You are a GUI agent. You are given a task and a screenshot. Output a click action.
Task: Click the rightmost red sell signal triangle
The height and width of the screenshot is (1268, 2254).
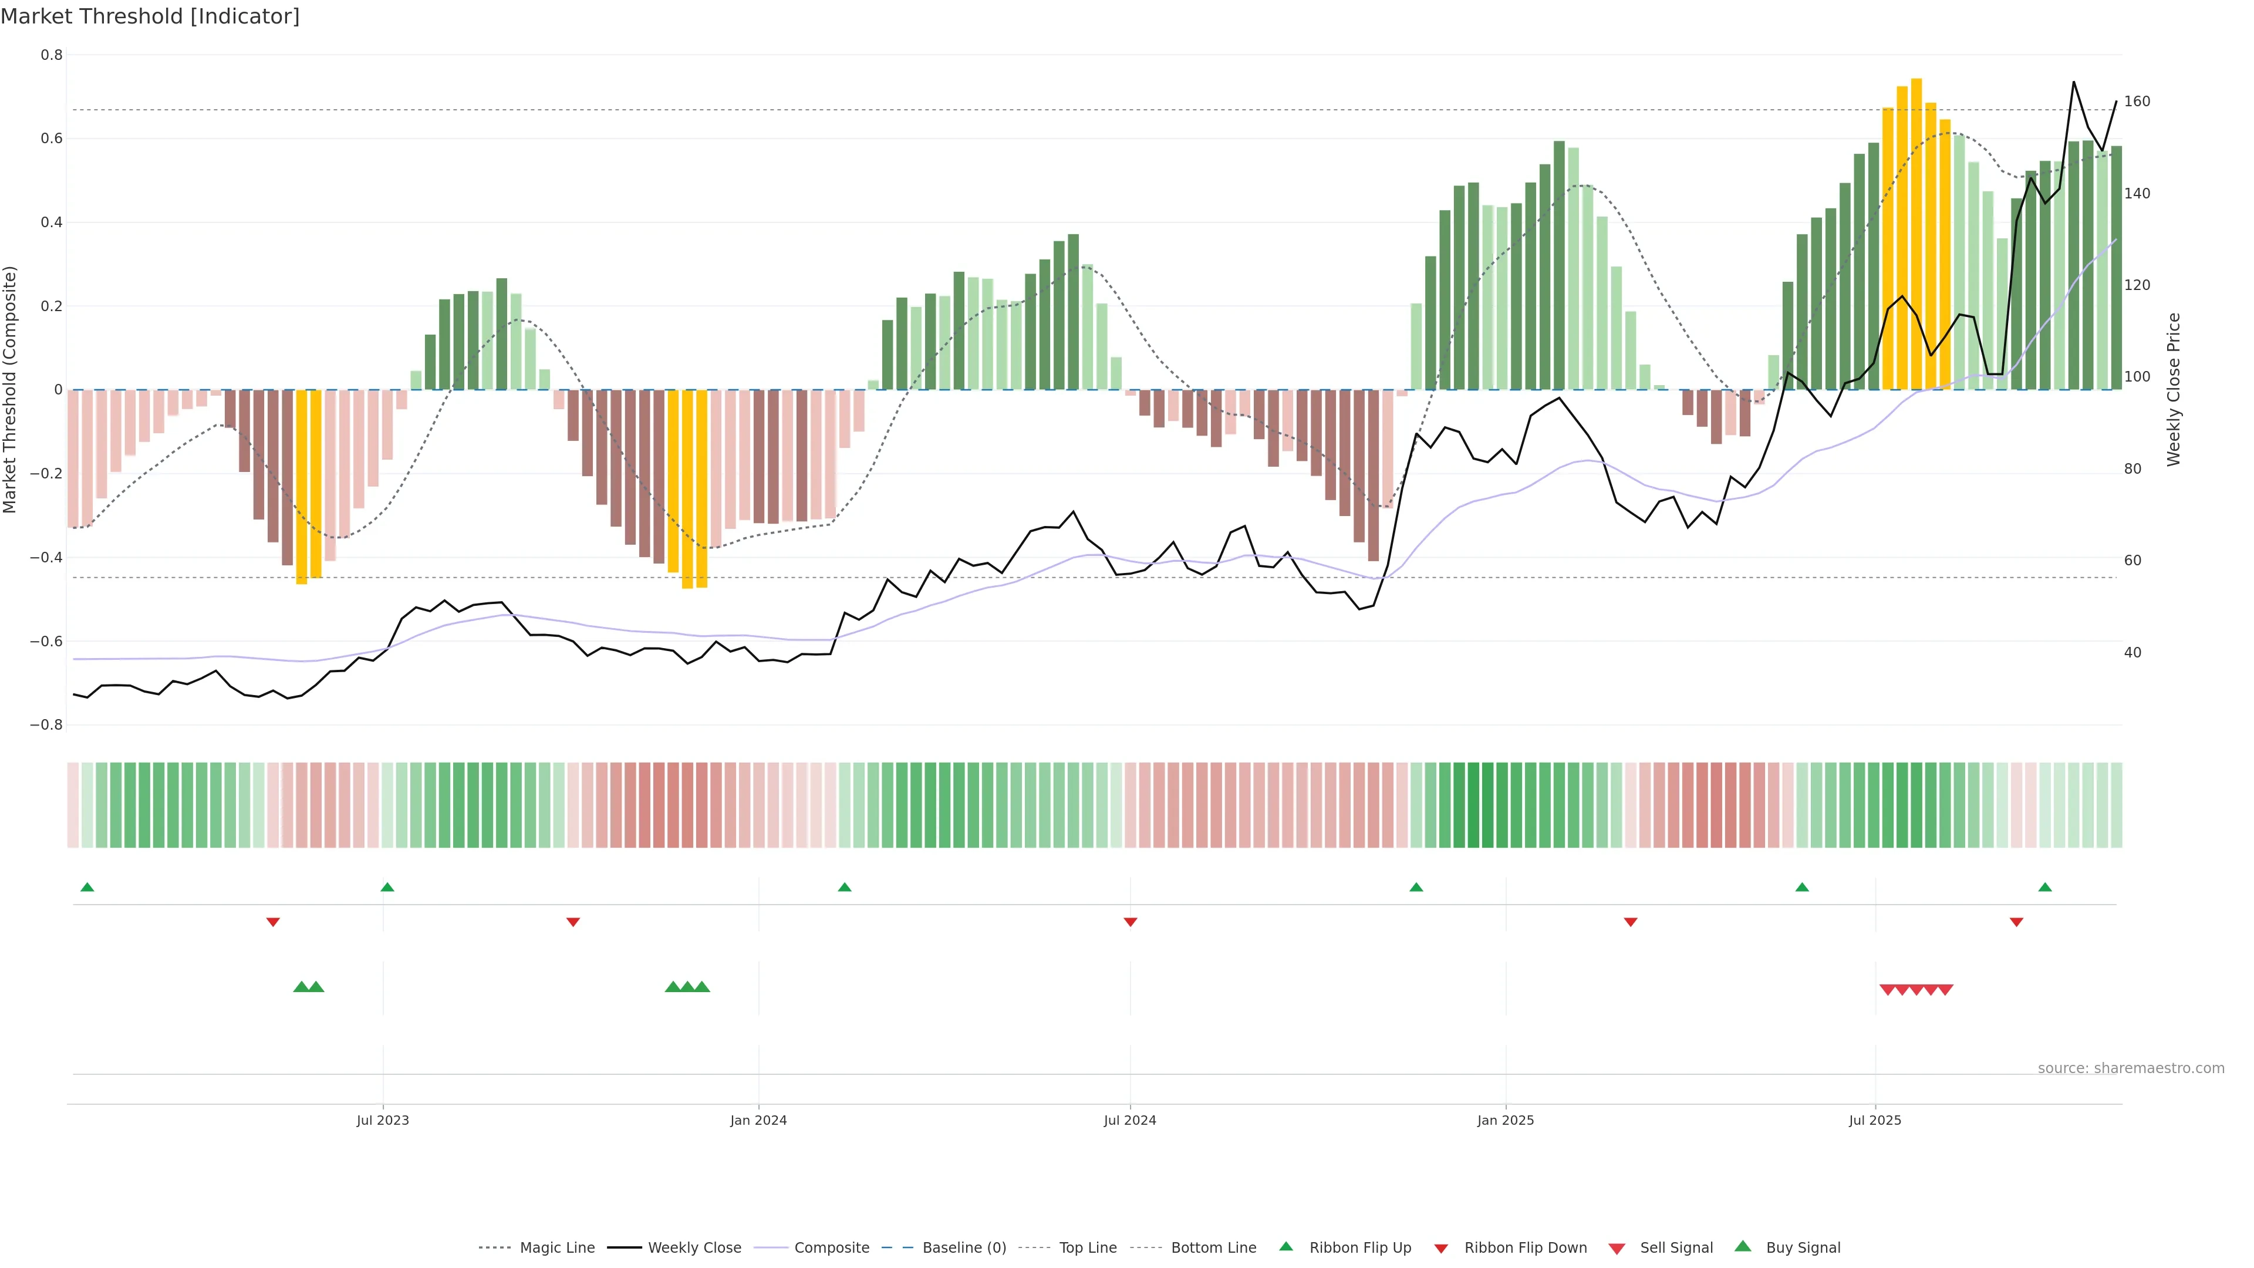tap(1945, 990)
